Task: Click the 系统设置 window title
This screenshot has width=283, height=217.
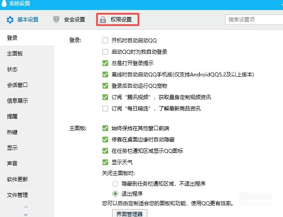Action: pos(20,3)
